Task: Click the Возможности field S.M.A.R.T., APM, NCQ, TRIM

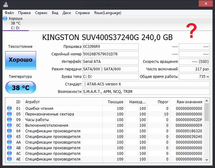Action: point(146,92)
